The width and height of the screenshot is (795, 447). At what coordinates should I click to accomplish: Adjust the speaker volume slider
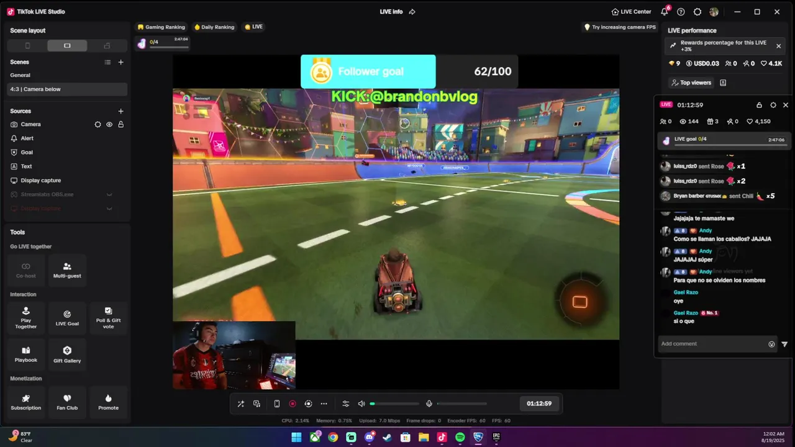(394, 404)
